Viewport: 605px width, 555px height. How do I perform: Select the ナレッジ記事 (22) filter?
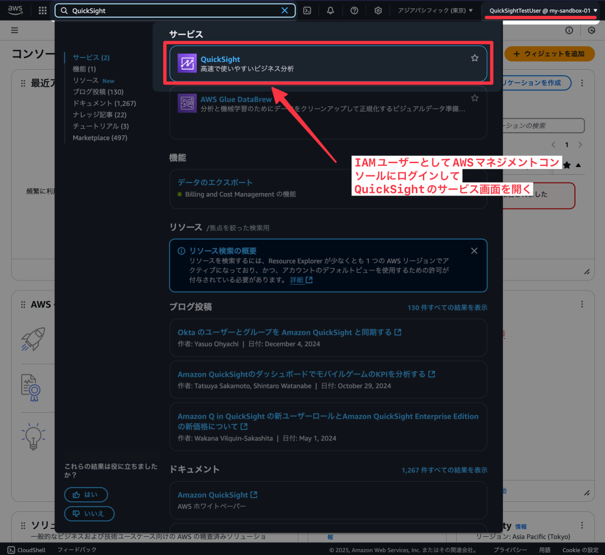[99, 115]
